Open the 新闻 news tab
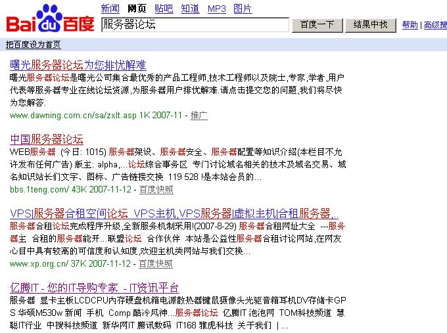This screenshot has width=447, height=333. pos(110,9)
